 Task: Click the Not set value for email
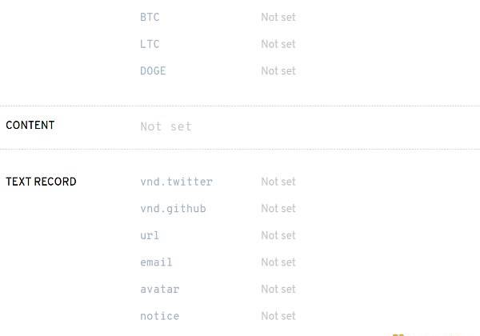278,262
